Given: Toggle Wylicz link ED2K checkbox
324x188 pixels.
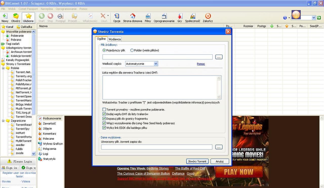Looking at the screenshot, I should [x=104, y=128].
